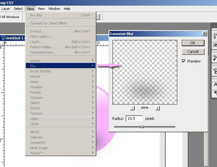This screenshot has width=217, height=167.
Task: Open the Video submenu entry
Action: tap(61, 118)
